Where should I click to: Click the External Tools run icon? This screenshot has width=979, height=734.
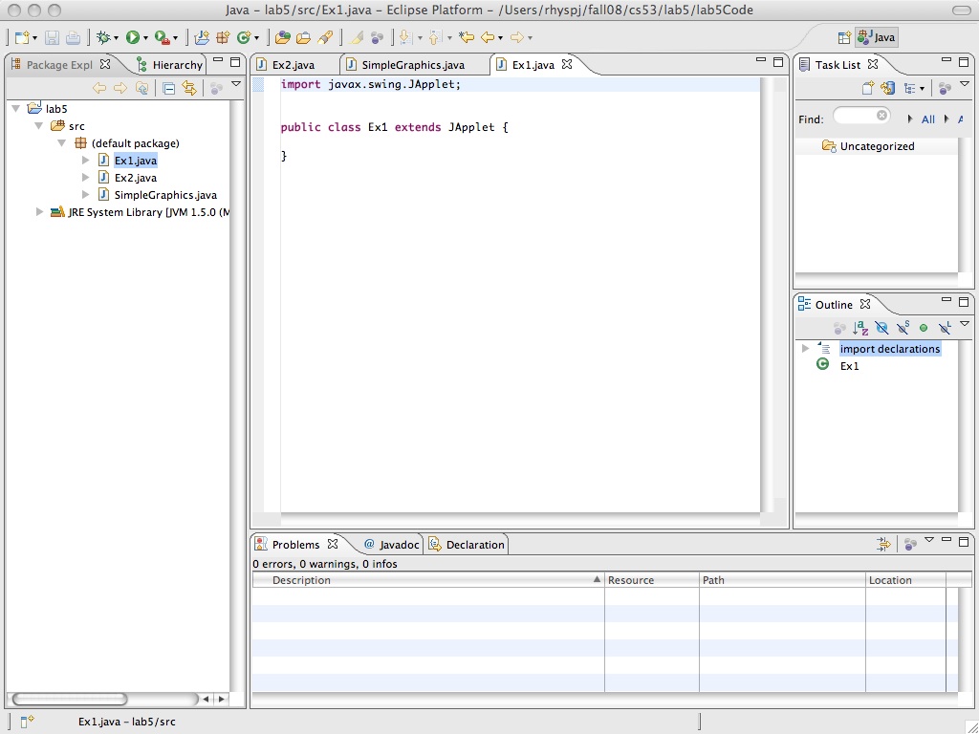click(162, 37)
